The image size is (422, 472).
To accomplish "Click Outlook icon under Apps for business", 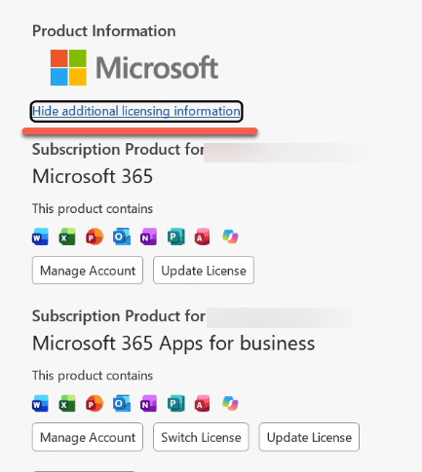I will point(122,403).
